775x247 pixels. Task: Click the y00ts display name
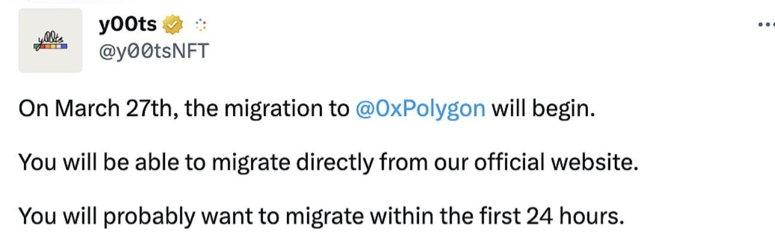pyautogui.click(x=128, y=25)
